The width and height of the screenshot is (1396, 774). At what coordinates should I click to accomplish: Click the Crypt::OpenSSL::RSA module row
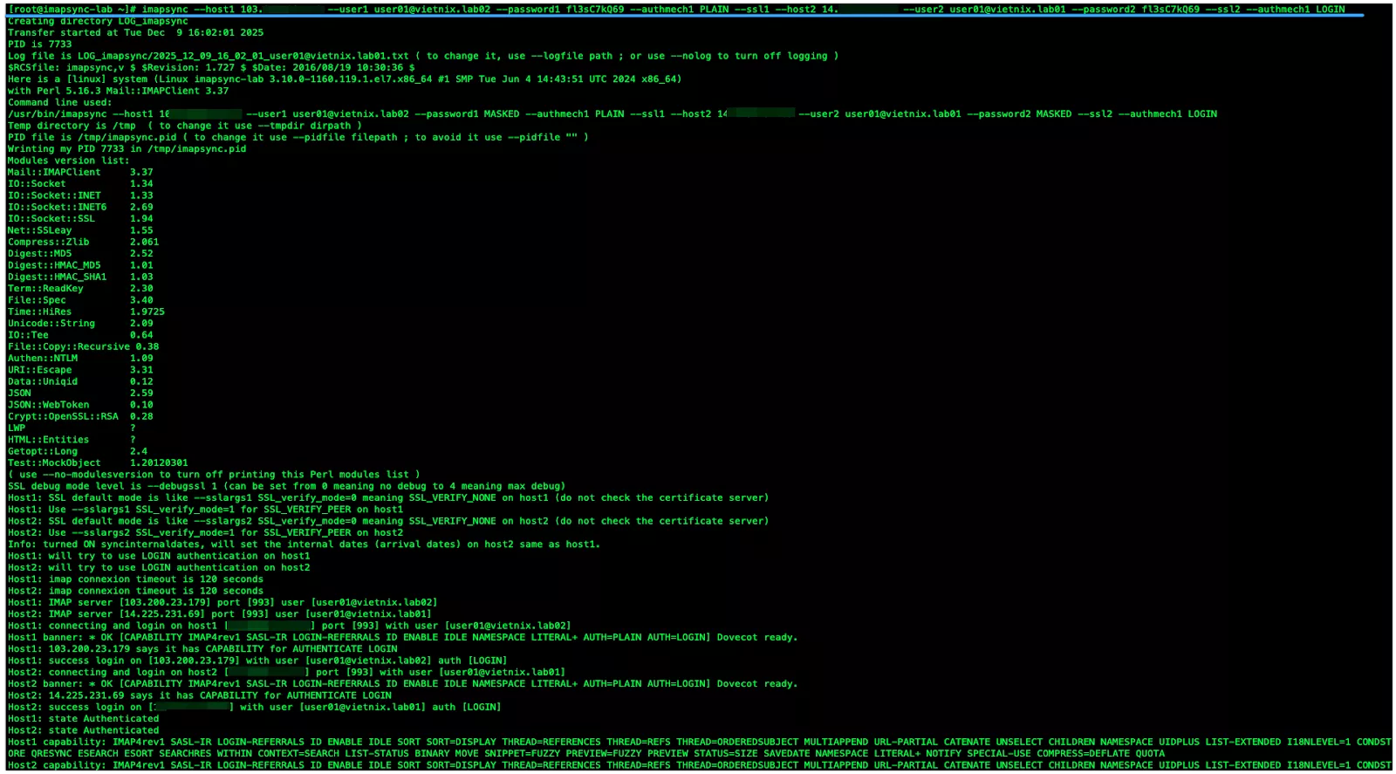pyautogui.click(x=79, y=417)
